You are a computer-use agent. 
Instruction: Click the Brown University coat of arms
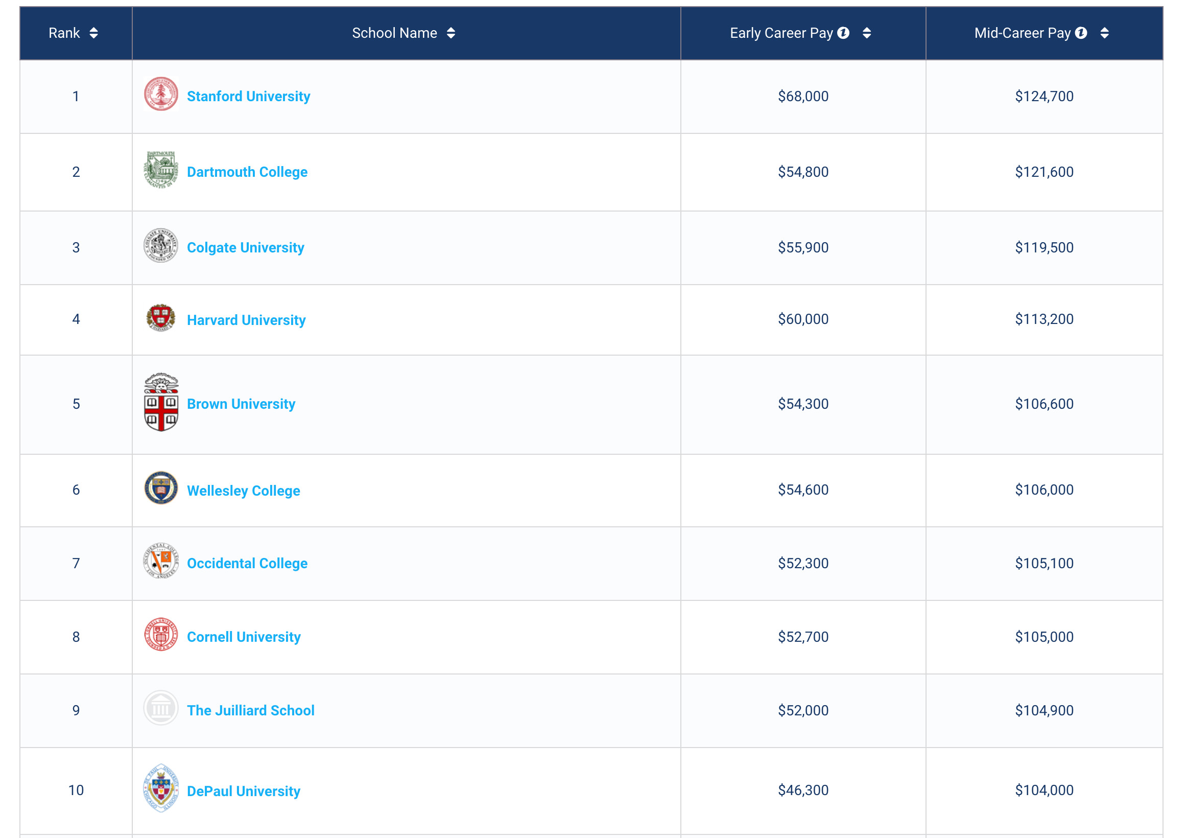pyautogui.click(x=161, y=402)
